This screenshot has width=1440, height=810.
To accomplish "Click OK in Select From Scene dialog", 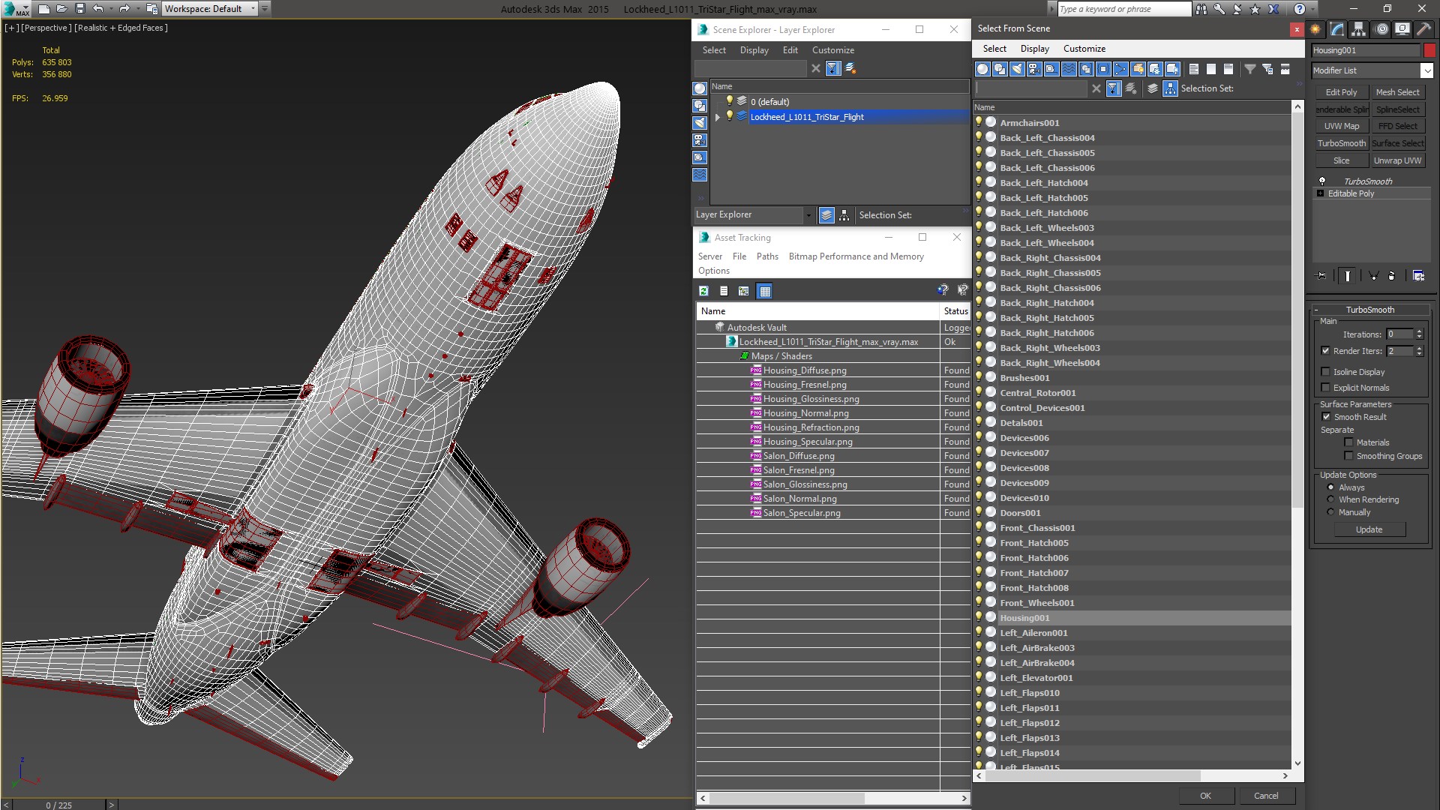I will click(1205, 796).
